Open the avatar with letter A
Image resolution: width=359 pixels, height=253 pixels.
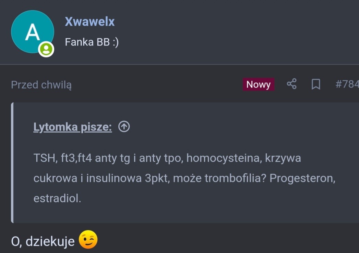click(x=32, y=32)
